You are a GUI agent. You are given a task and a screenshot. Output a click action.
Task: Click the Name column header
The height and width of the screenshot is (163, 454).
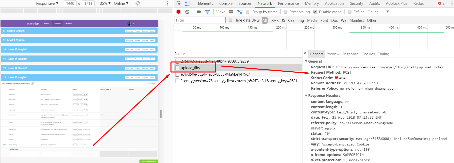click(180, 53)
